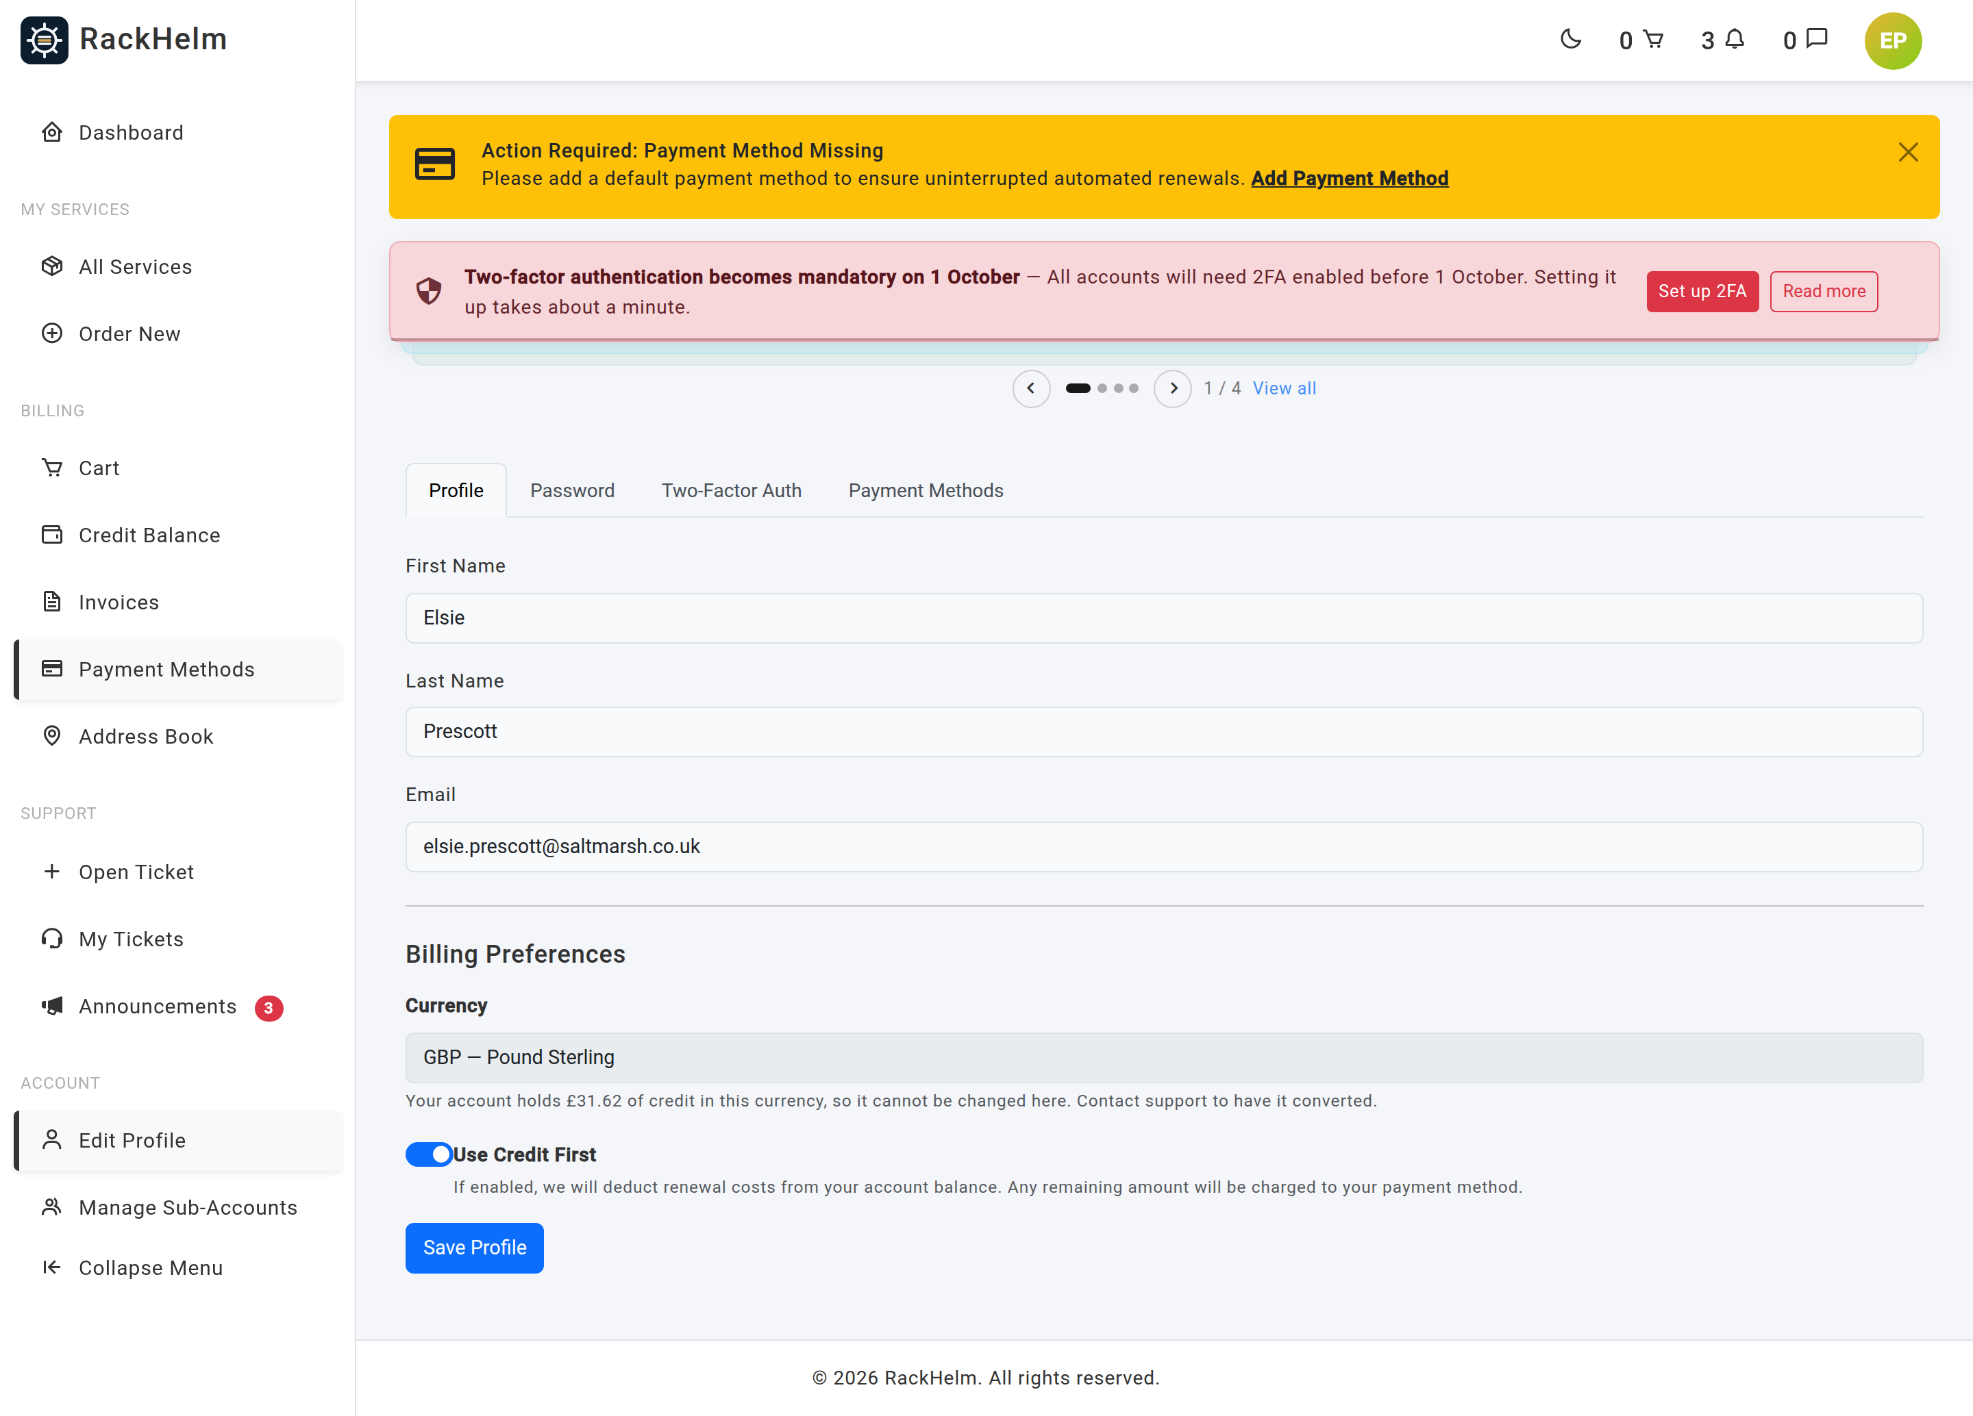Click the credit card icon in yellow alert
The height and width of the screenshot is (1416, 1973).
[x=435, y=164]
